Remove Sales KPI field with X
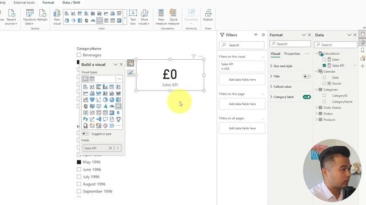This screenshot has height=205, width=366. click(x=110, y=148)
